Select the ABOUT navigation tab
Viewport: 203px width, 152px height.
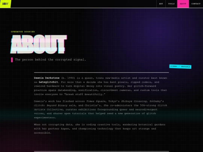183,4
